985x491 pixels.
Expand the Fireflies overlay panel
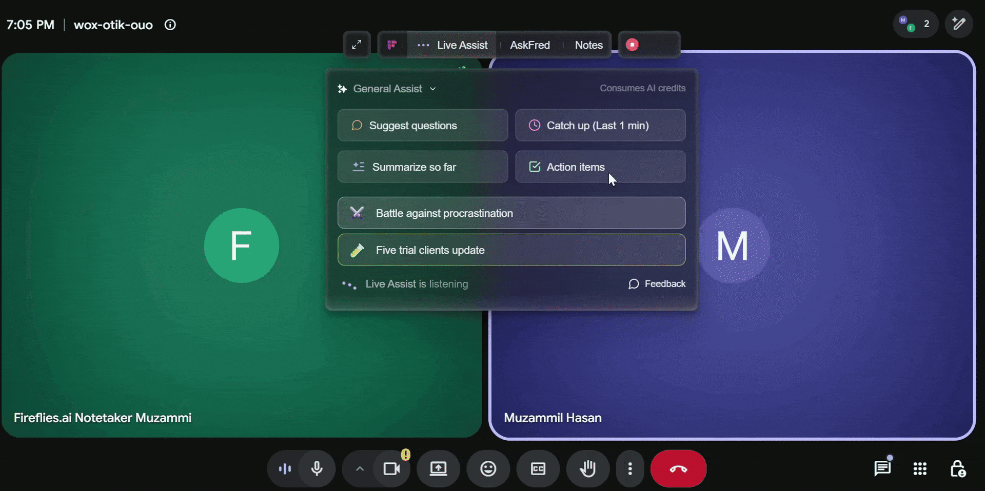[x=357, y=45]
